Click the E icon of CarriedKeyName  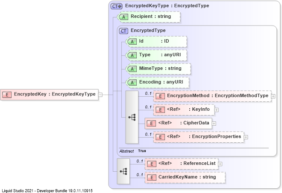pyautogui.click(x=152, y=178)
